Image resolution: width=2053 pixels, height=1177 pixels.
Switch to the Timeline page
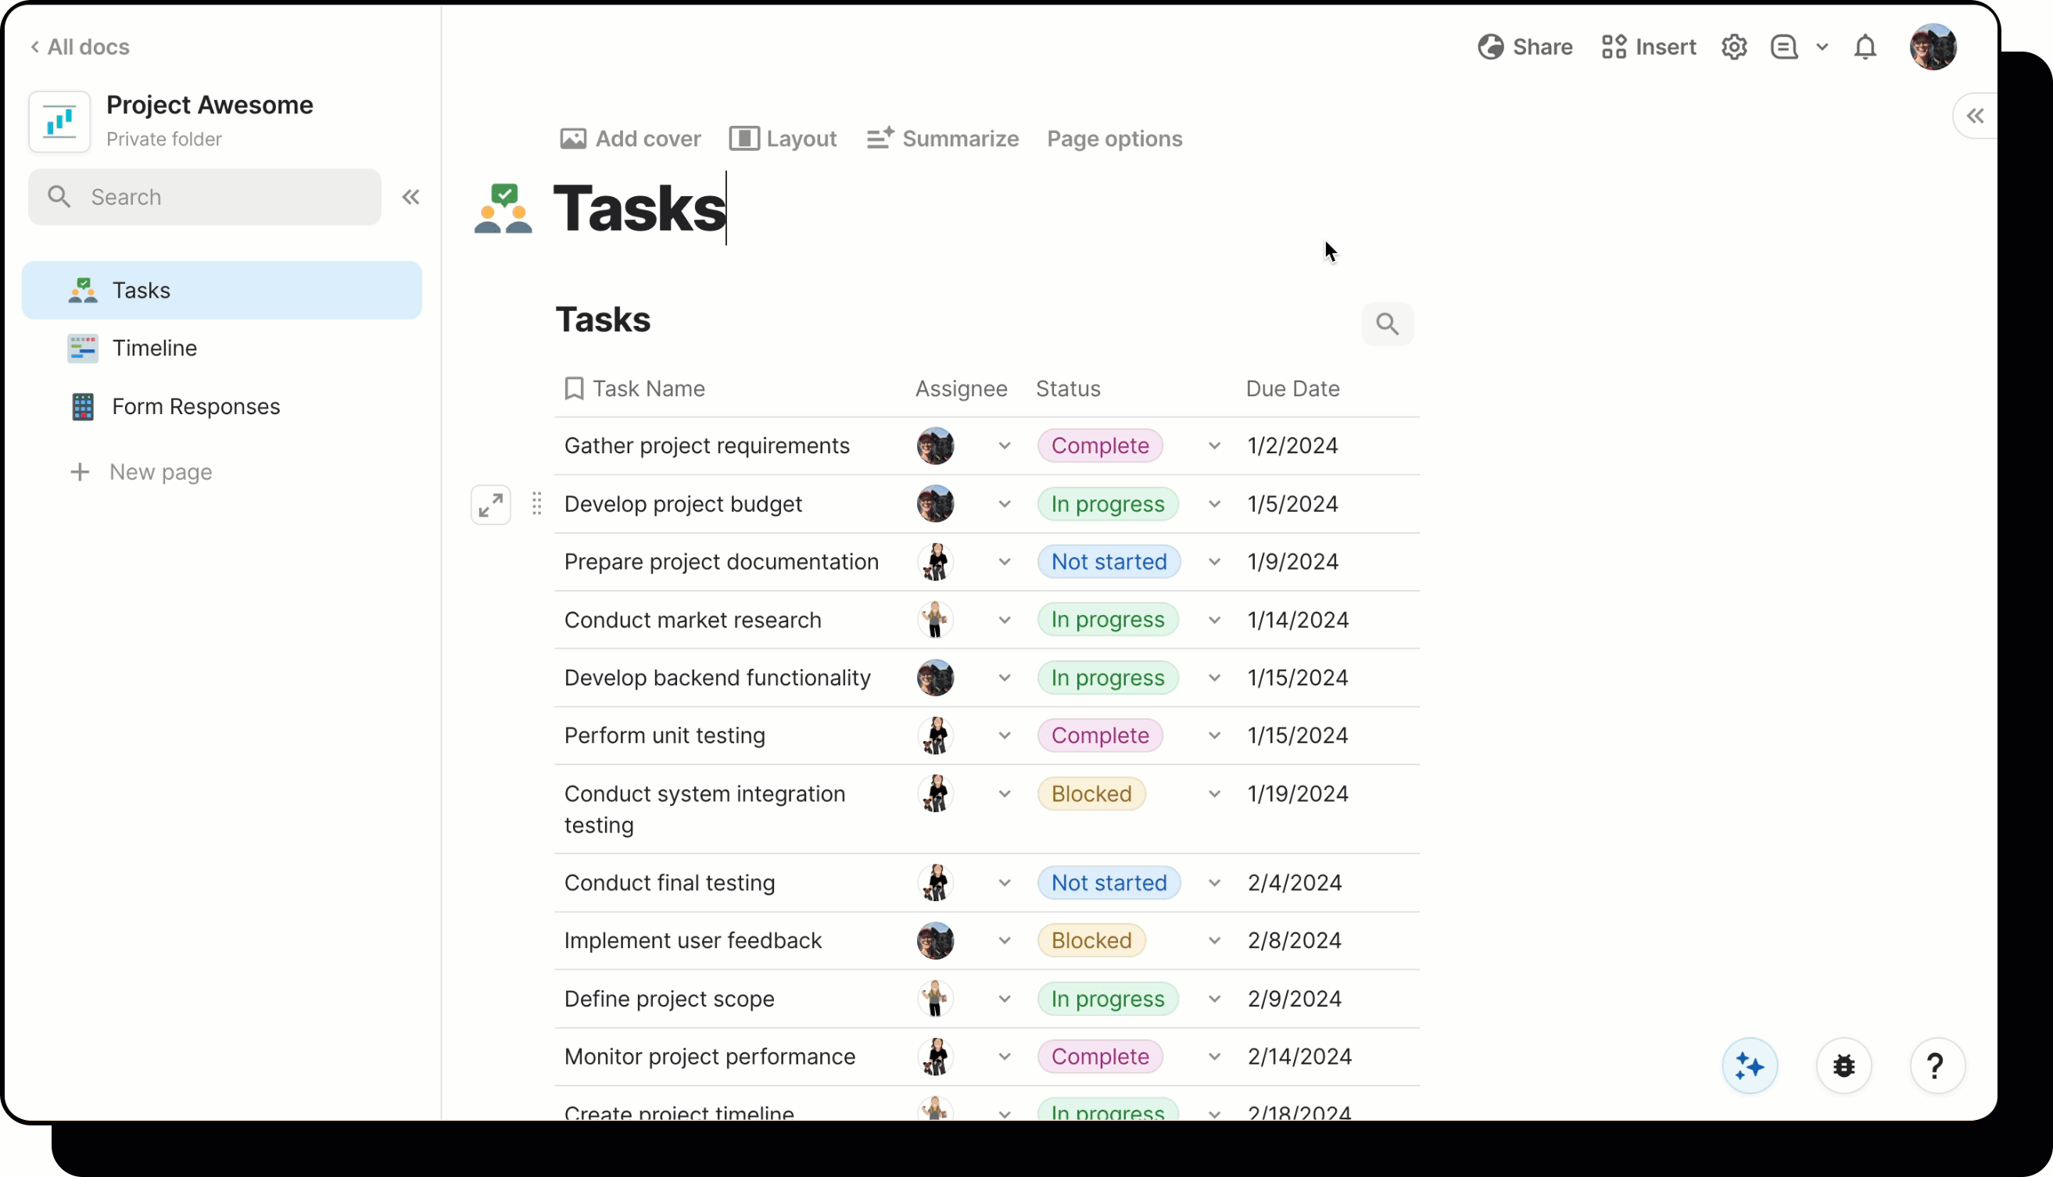pos(155,348)
